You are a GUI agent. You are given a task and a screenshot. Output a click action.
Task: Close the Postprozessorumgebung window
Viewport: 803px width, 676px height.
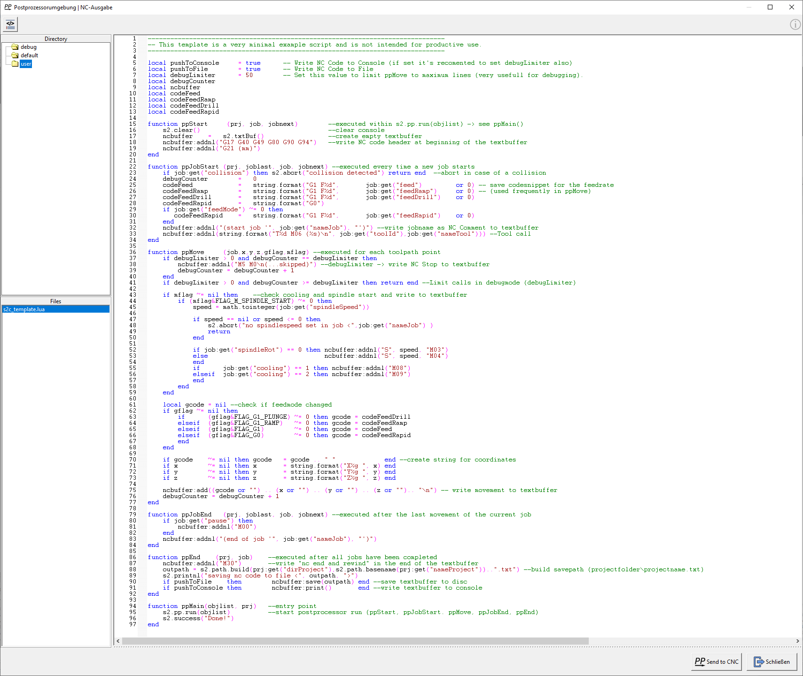[792, 7]
